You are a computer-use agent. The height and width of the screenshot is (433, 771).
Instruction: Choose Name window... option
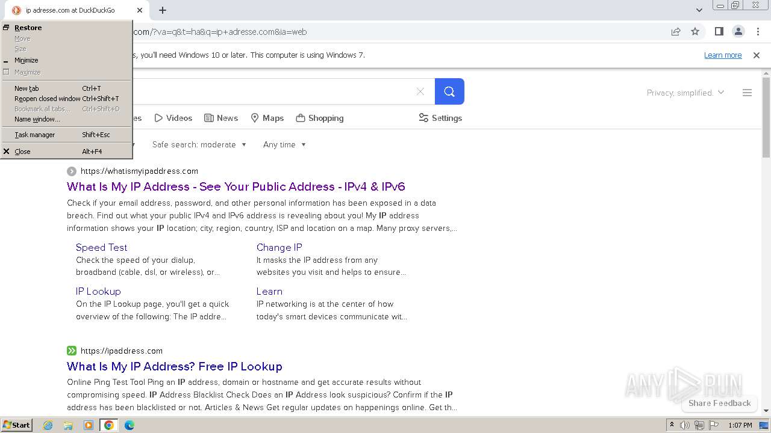[66, 119]
